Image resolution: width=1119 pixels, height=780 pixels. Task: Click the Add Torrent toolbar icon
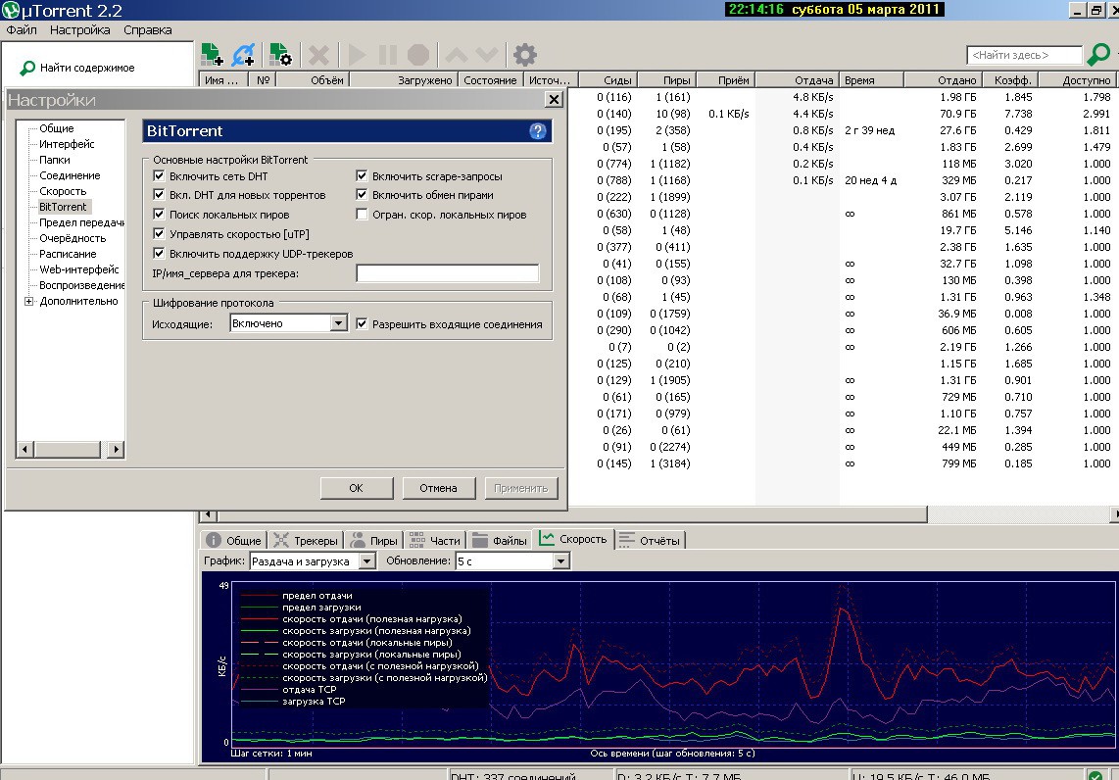coord(212,54)
